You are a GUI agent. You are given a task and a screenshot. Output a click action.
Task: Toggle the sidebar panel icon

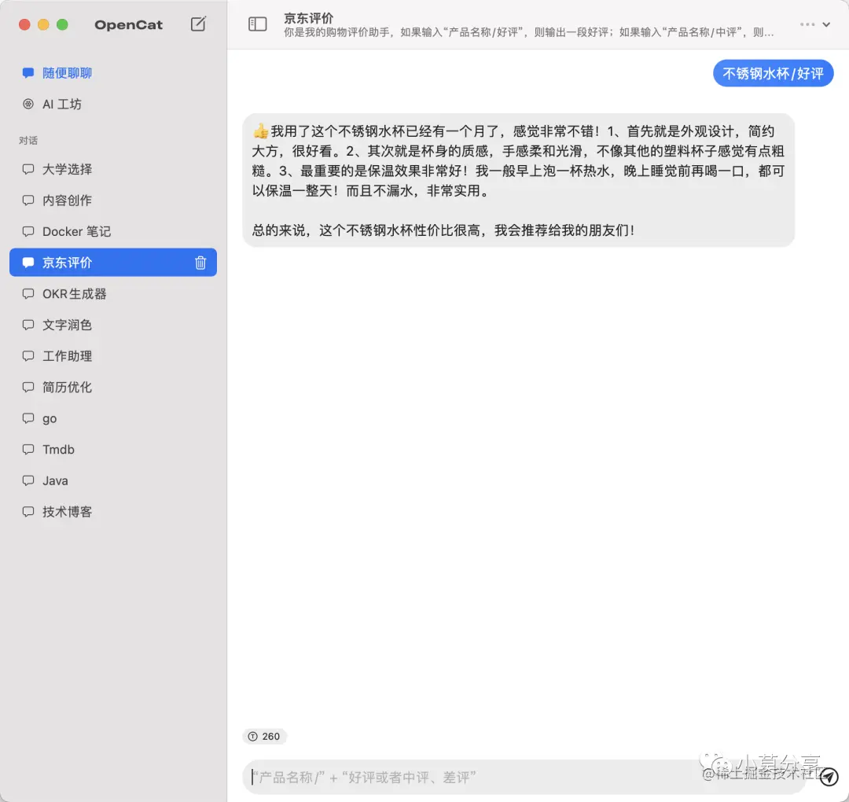tap(257, 24)
